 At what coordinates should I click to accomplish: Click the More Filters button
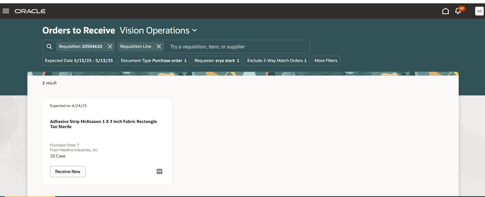[326, 61]
